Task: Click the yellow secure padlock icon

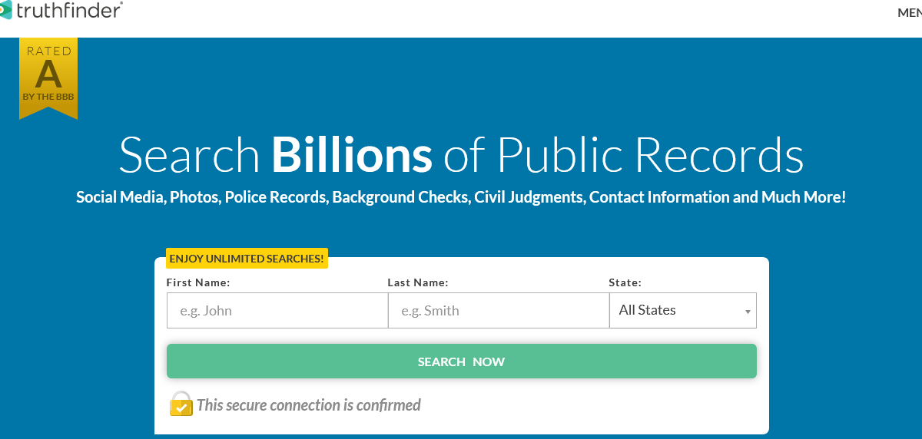Action: (181, 404)
